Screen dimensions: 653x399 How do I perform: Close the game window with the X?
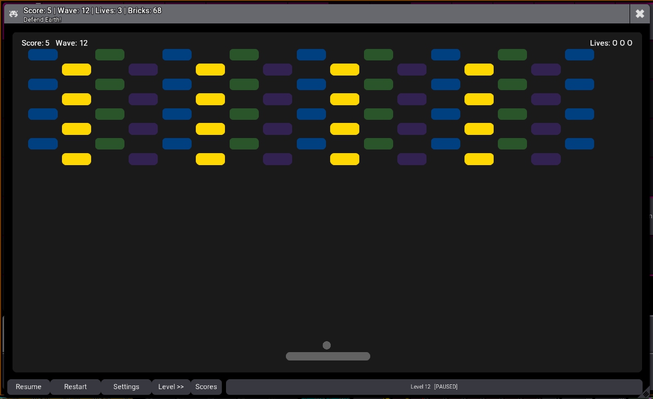pos(640,14)
